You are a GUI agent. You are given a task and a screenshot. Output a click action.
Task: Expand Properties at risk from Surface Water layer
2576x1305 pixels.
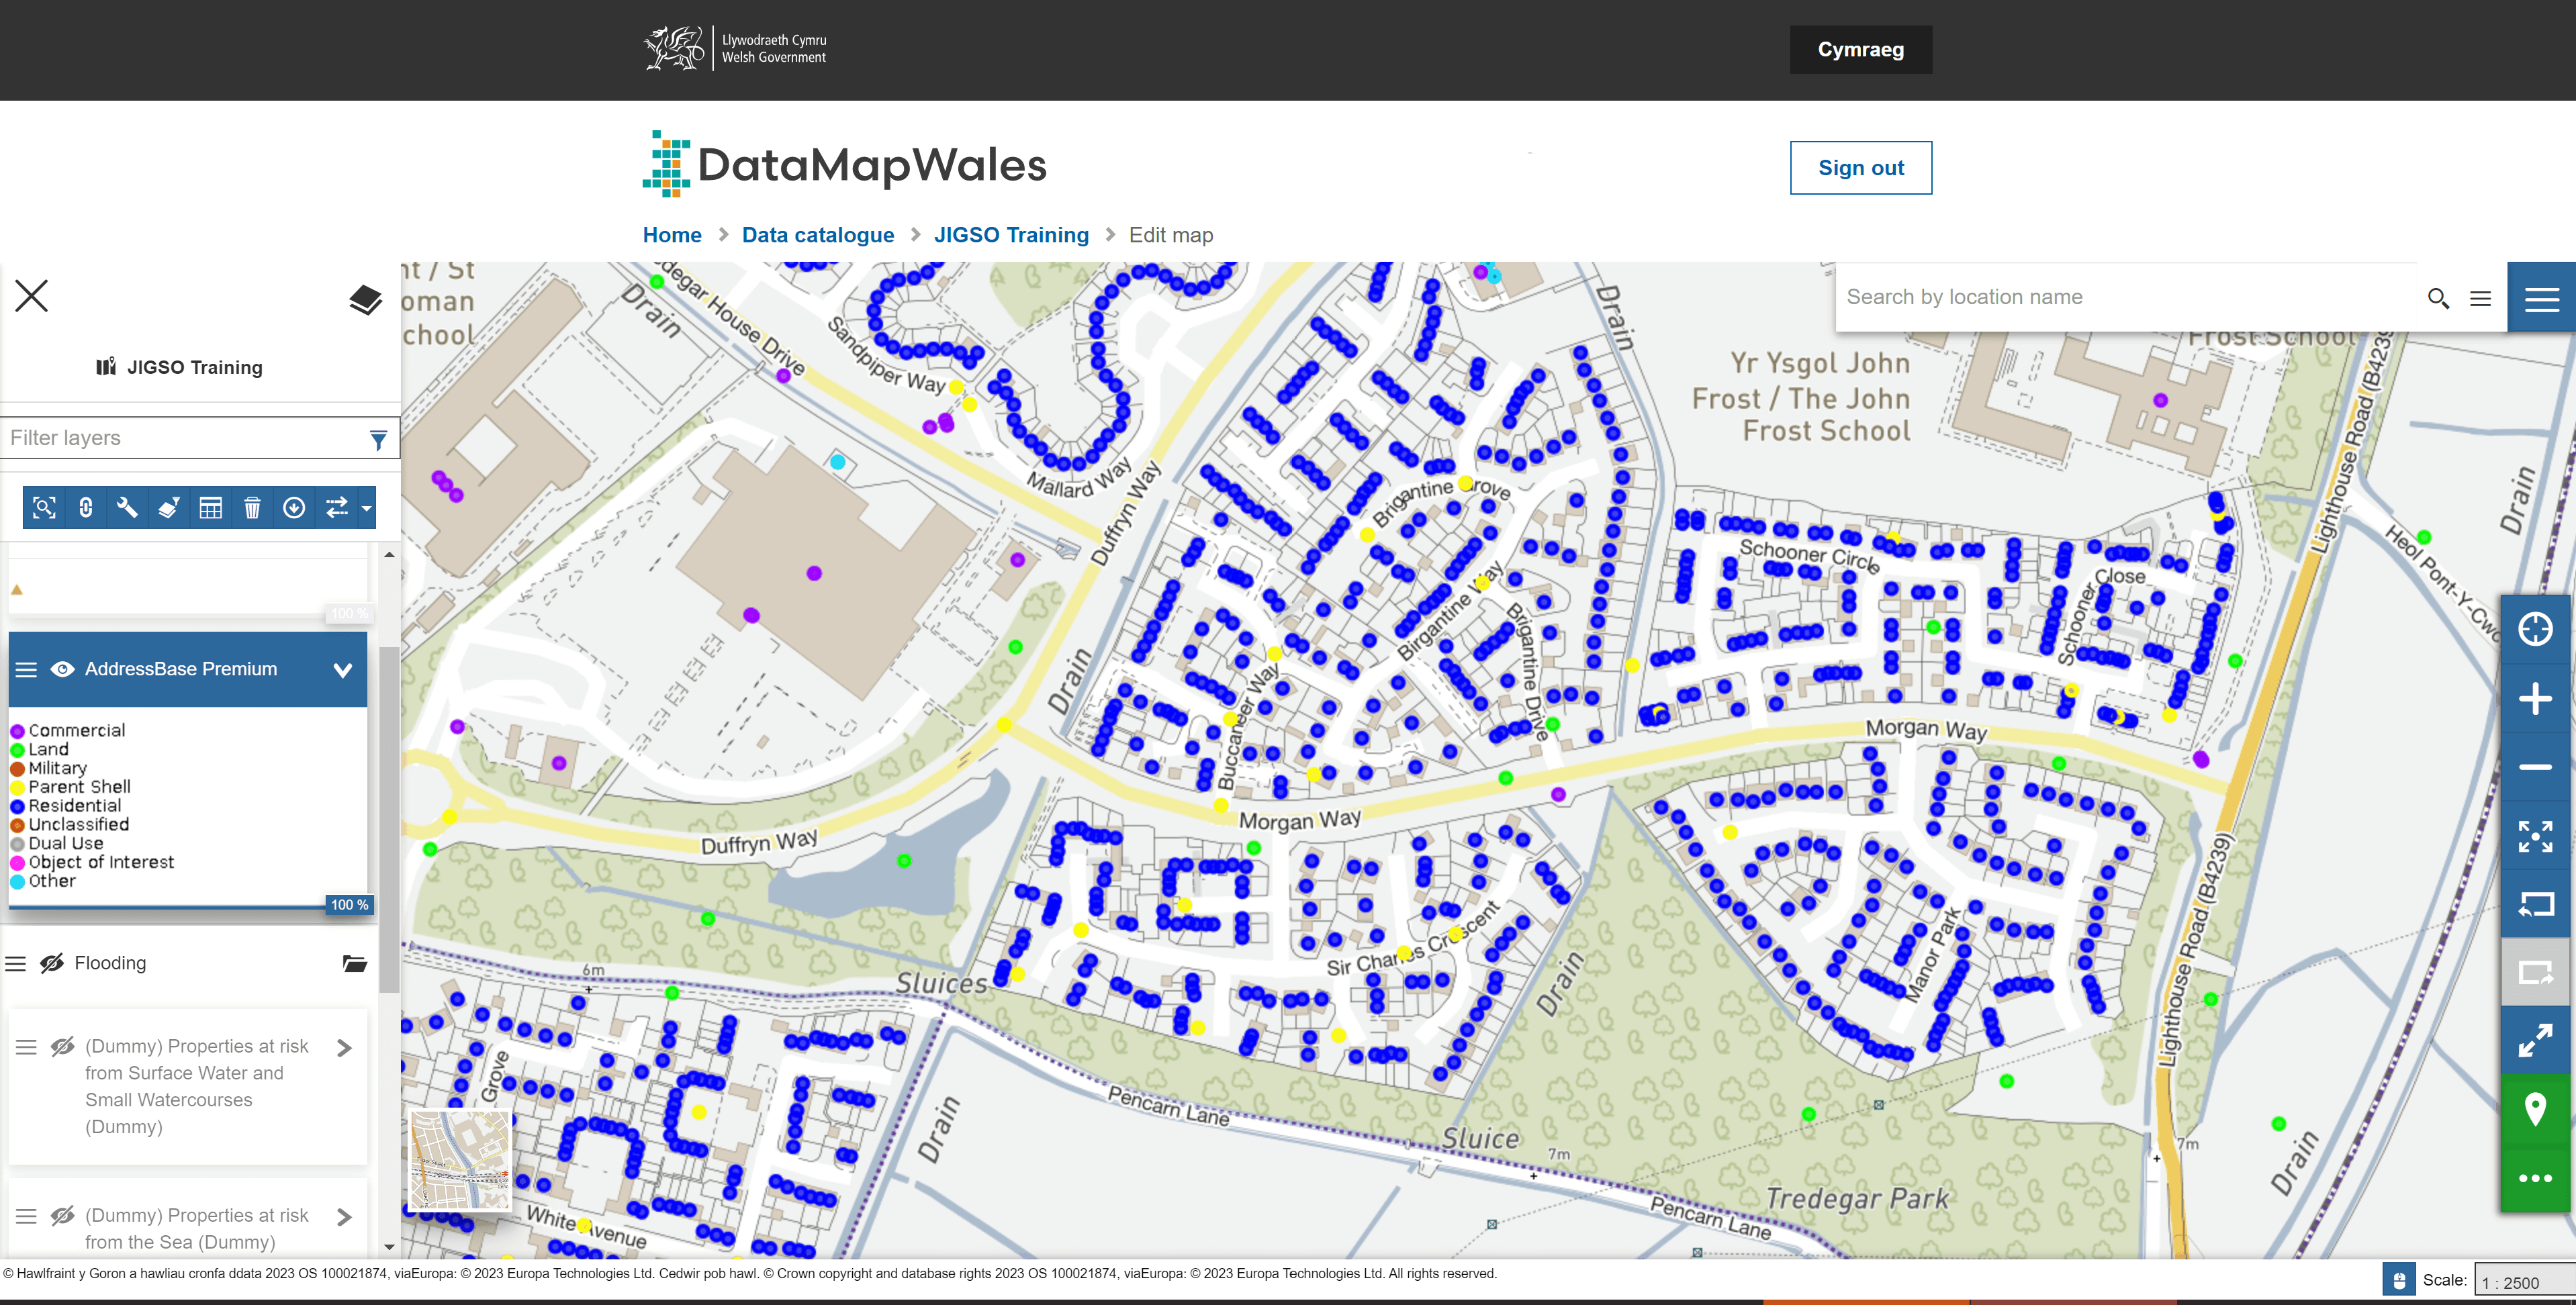345,1047
